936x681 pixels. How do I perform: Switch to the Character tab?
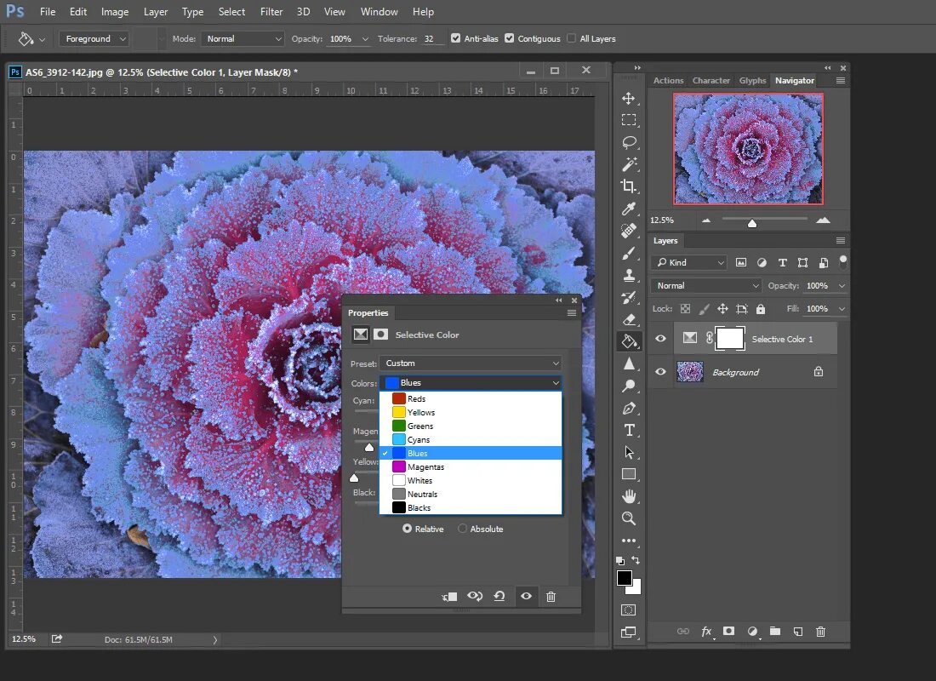tap(711, 81)
